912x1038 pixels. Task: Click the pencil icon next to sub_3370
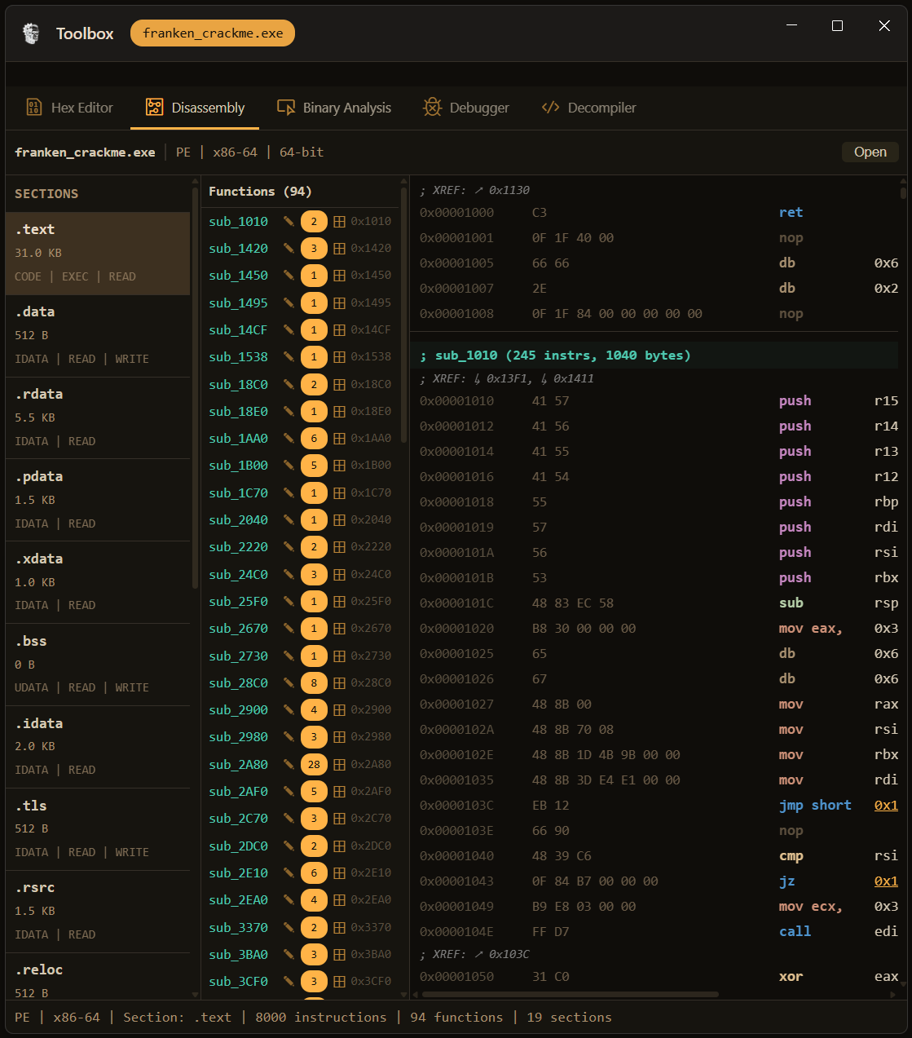(x=289, y=927)
